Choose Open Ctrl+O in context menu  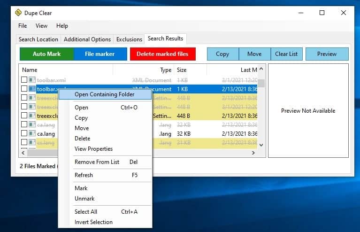pyautogui.click(x=105, y=107)
